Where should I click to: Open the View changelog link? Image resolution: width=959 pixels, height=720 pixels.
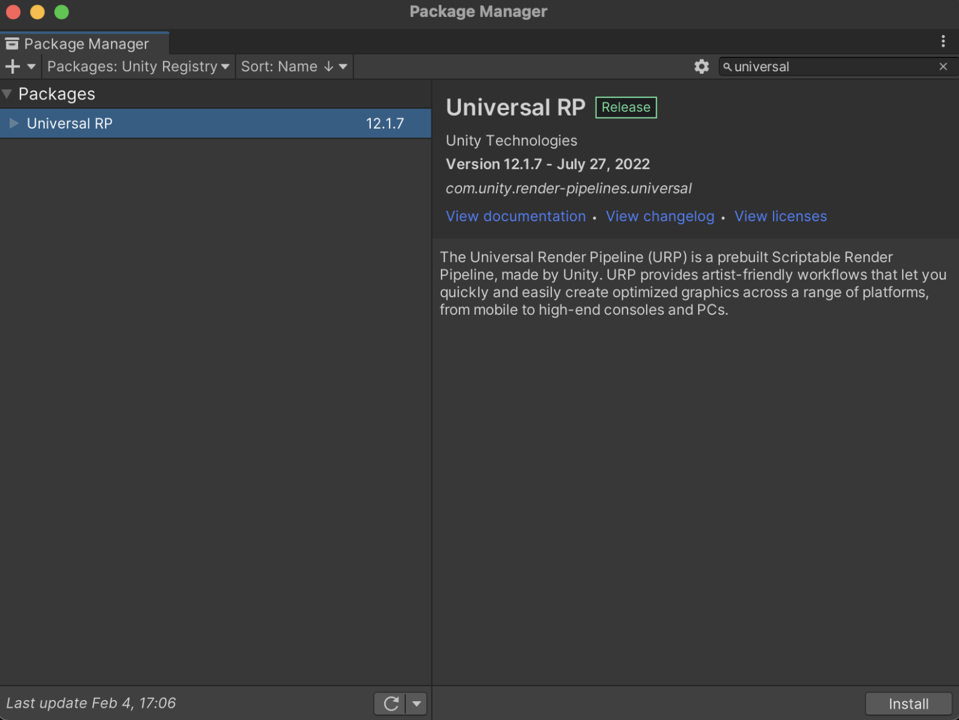(660, 216)
